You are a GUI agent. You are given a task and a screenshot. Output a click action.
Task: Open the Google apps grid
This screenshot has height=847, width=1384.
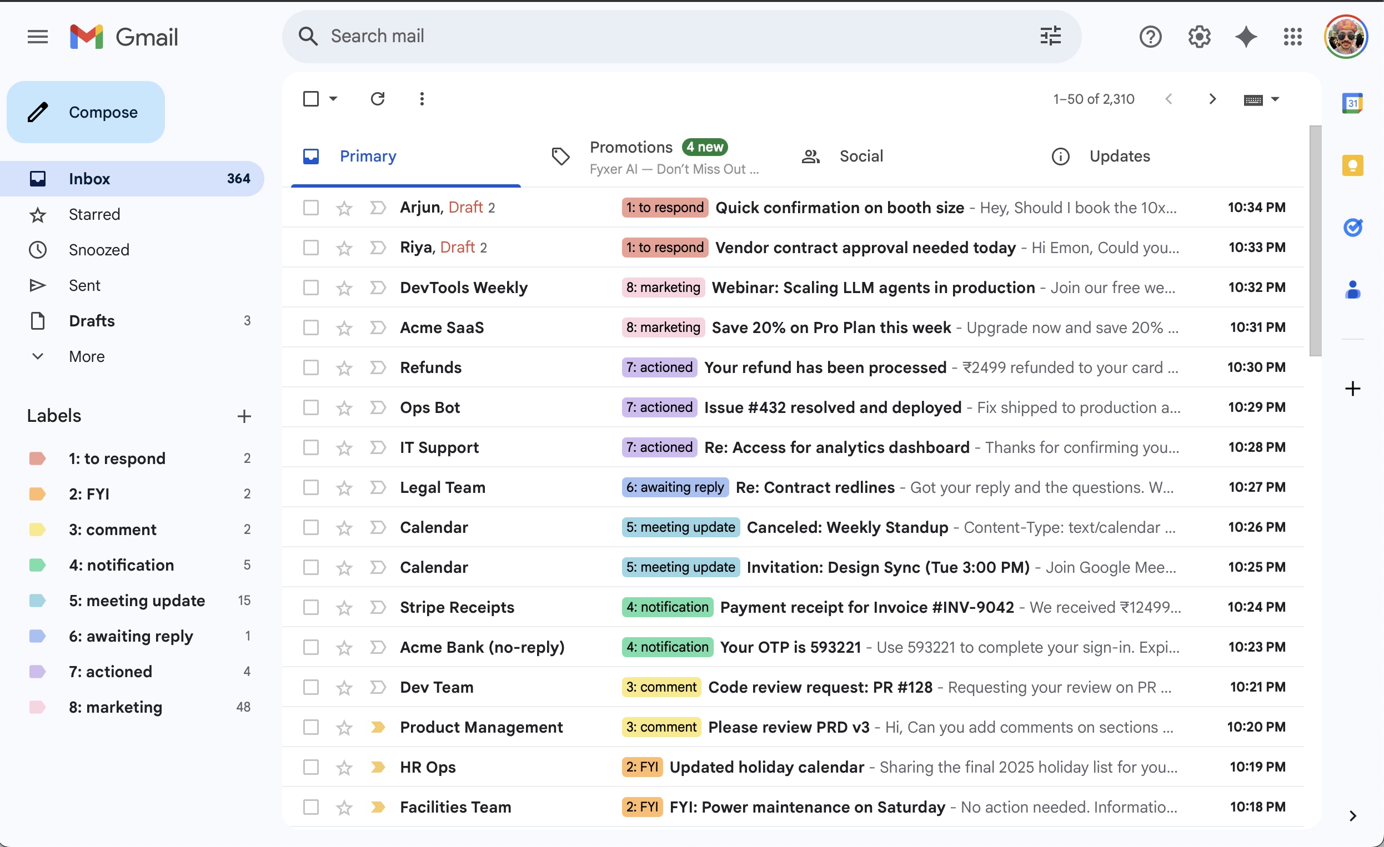coord(1292,37)
